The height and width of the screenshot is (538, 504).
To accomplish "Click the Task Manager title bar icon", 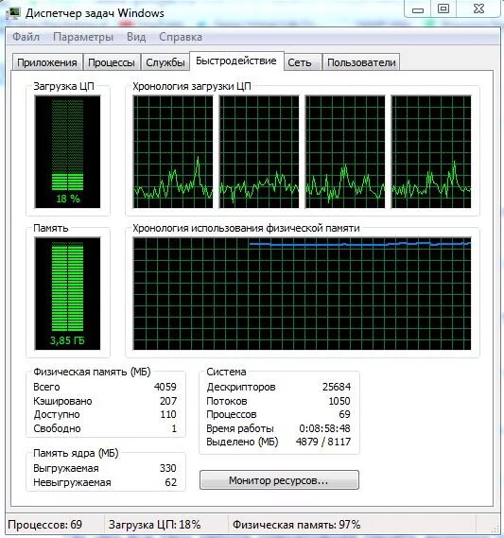I will pos(13,13).
